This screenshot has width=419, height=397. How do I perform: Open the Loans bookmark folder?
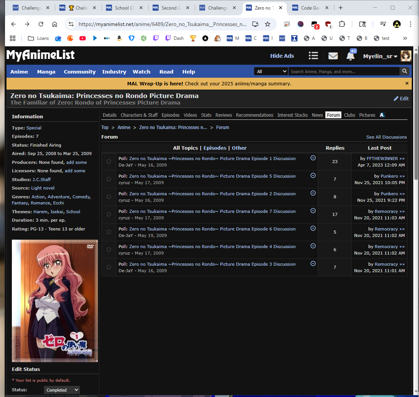(39, 38)
